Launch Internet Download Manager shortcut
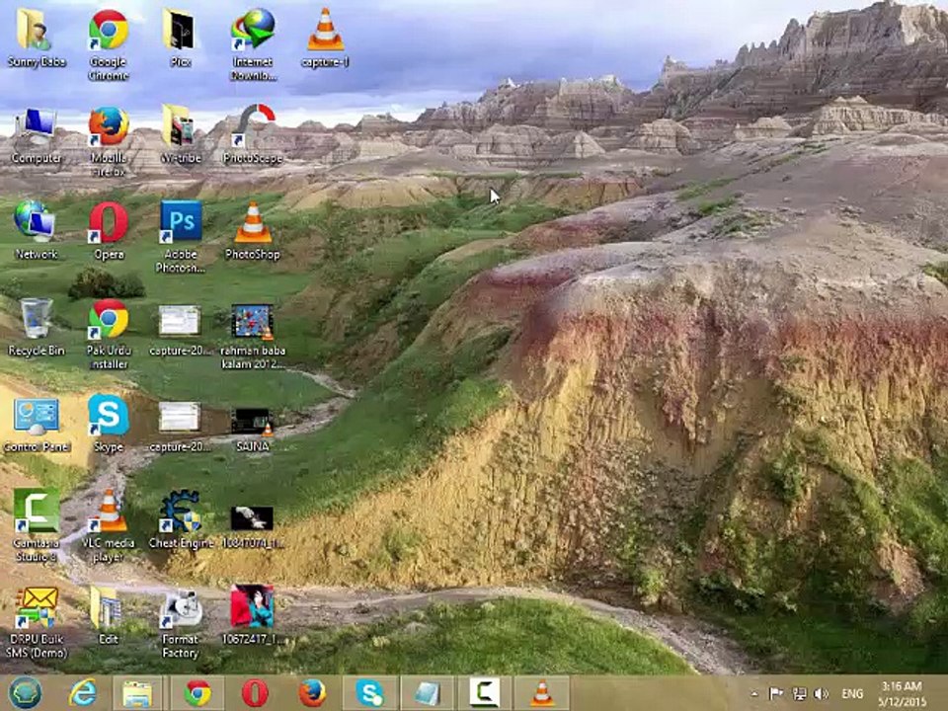 [253, 43]
